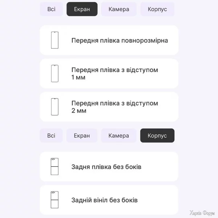Select the top 'Всі' filter tab
218x218 pixels.
(51, 9)
